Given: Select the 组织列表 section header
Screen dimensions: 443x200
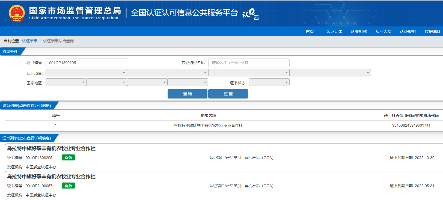Looking at the screenshot, I should click(x=27, y=106).
